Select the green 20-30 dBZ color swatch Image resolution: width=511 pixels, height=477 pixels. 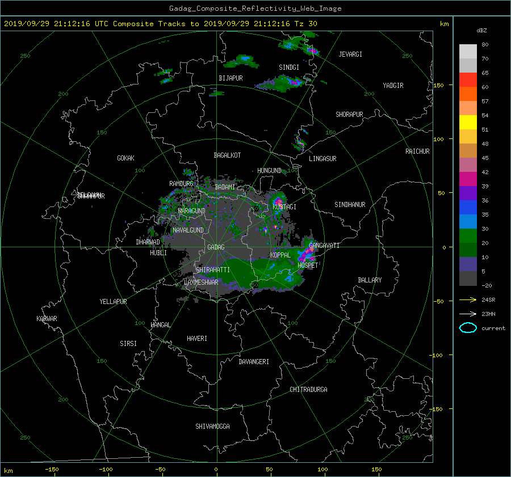pyautogui.click(x=468, y=236)
